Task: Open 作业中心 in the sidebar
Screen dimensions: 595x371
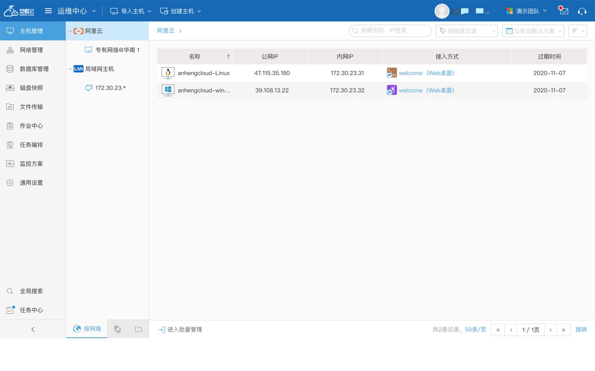Action: point(33,126)
